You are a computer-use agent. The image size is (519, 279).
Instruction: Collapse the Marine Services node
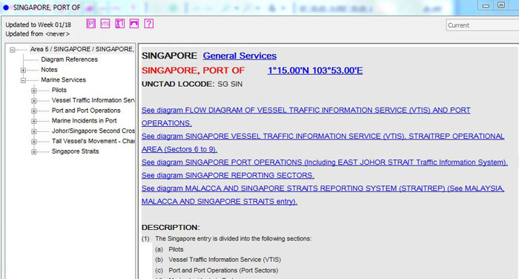(23, 81)
